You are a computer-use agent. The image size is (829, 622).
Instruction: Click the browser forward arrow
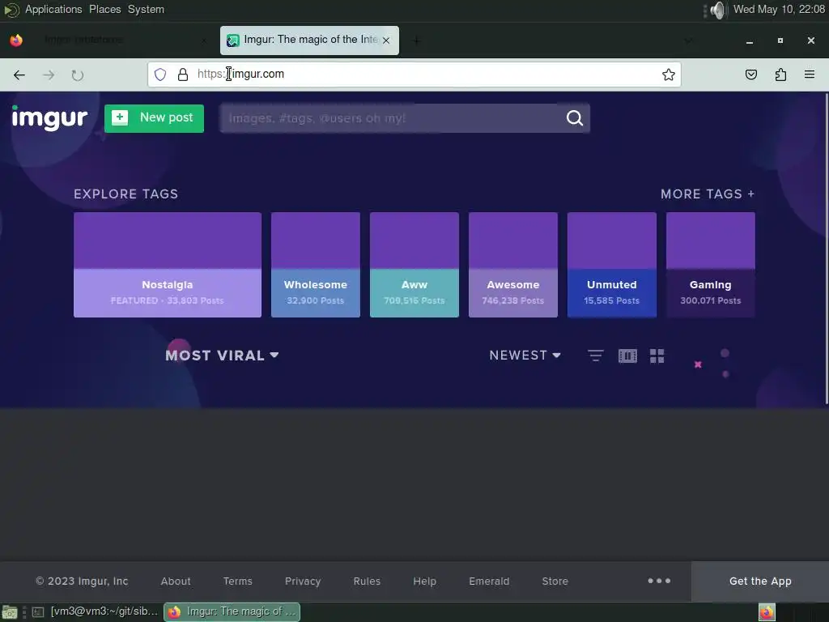tap(49, 75)
